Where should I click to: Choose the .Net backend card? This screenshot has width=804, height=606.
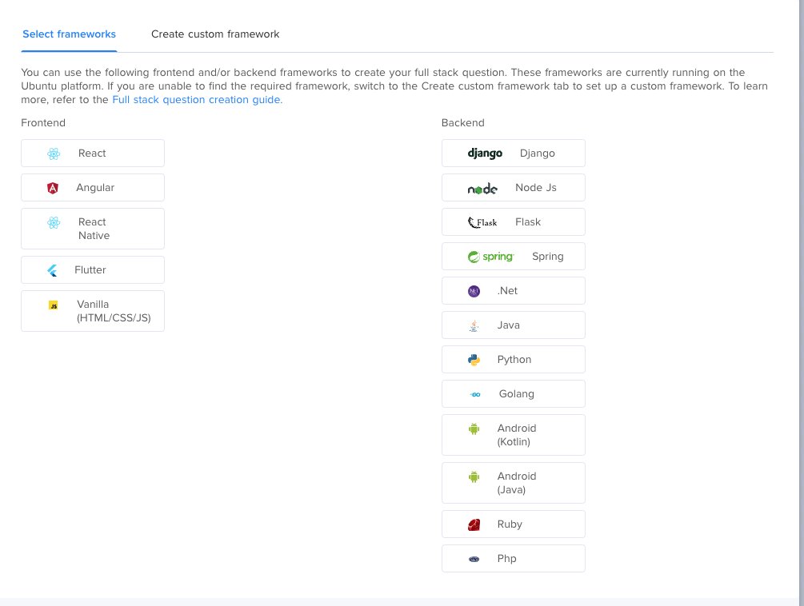point(514,290)
